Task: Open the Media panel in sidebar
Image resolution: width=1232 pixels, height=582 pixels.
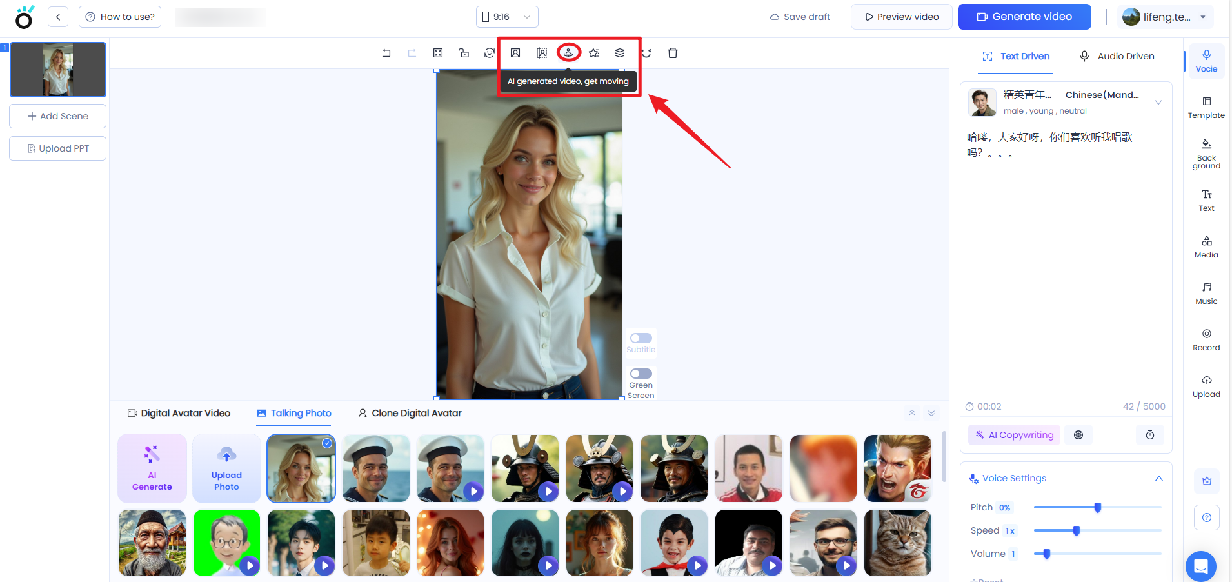Action: pyautogui.click(x=1206, y=246)
